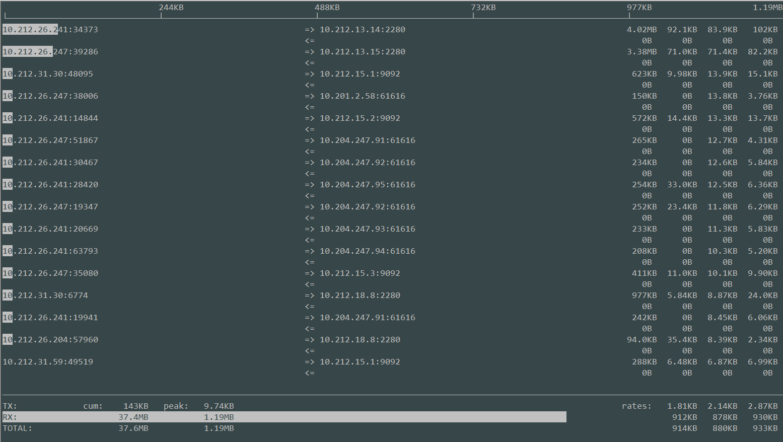Click the 3.38MB cumulative value
This screenshot has height=442, width=783.
coord(642,52)
